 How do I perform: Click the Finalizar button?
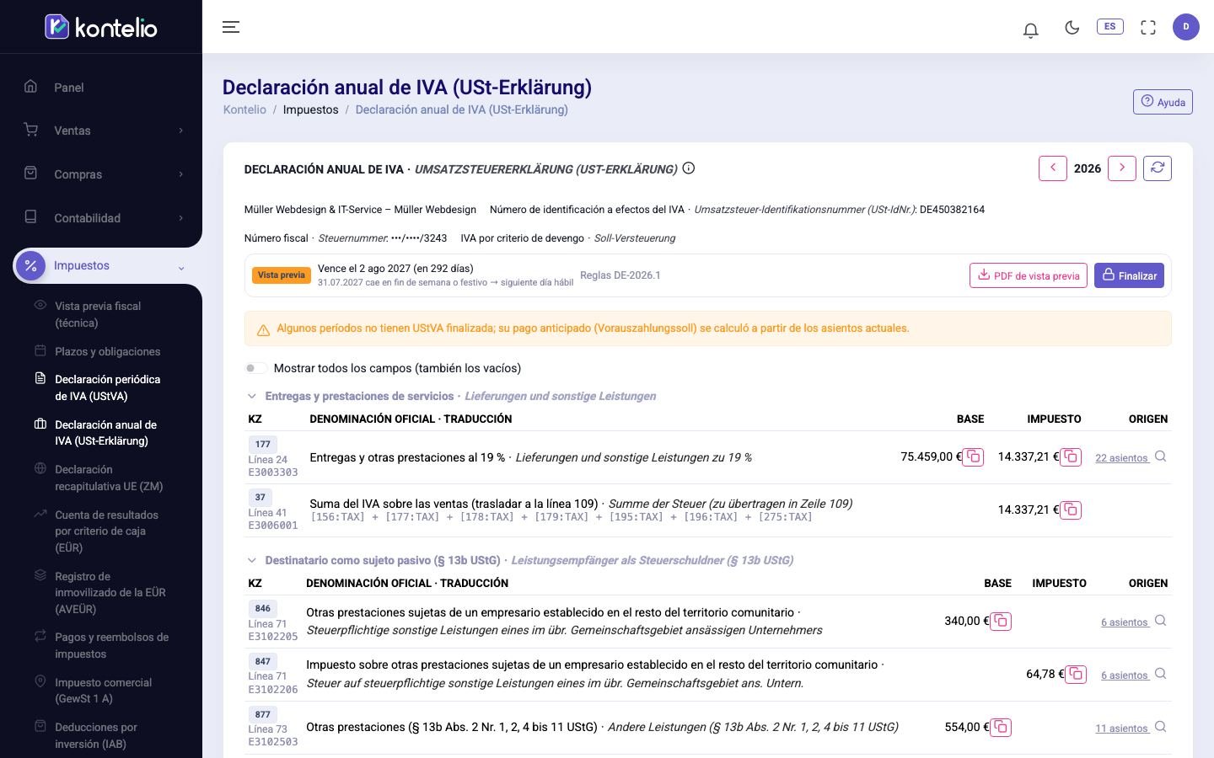coord(1129,275)
